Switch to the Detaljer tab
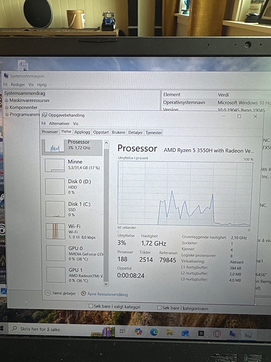 [135, 132]
